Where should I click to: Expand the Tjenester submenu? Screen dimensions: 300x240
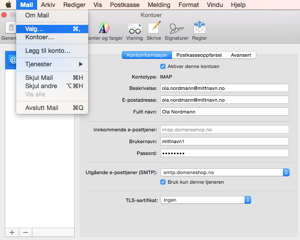[52, 64]
